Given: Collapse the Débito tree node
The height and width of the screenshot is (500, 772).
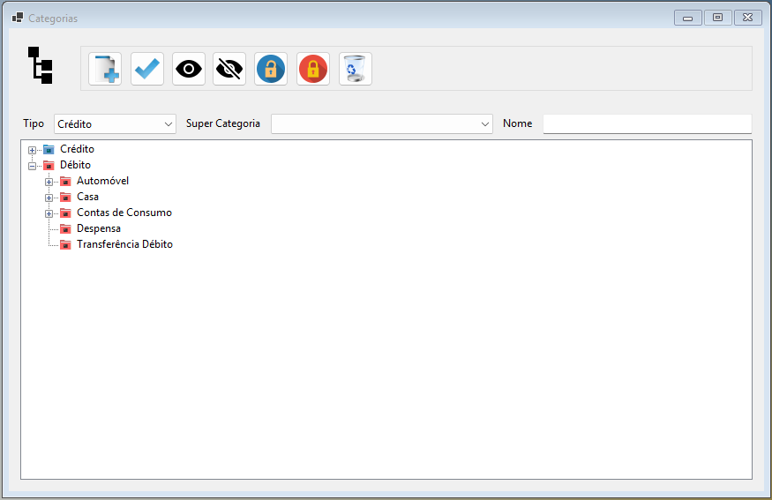Looking at the screenshot, I should [32, 166].
